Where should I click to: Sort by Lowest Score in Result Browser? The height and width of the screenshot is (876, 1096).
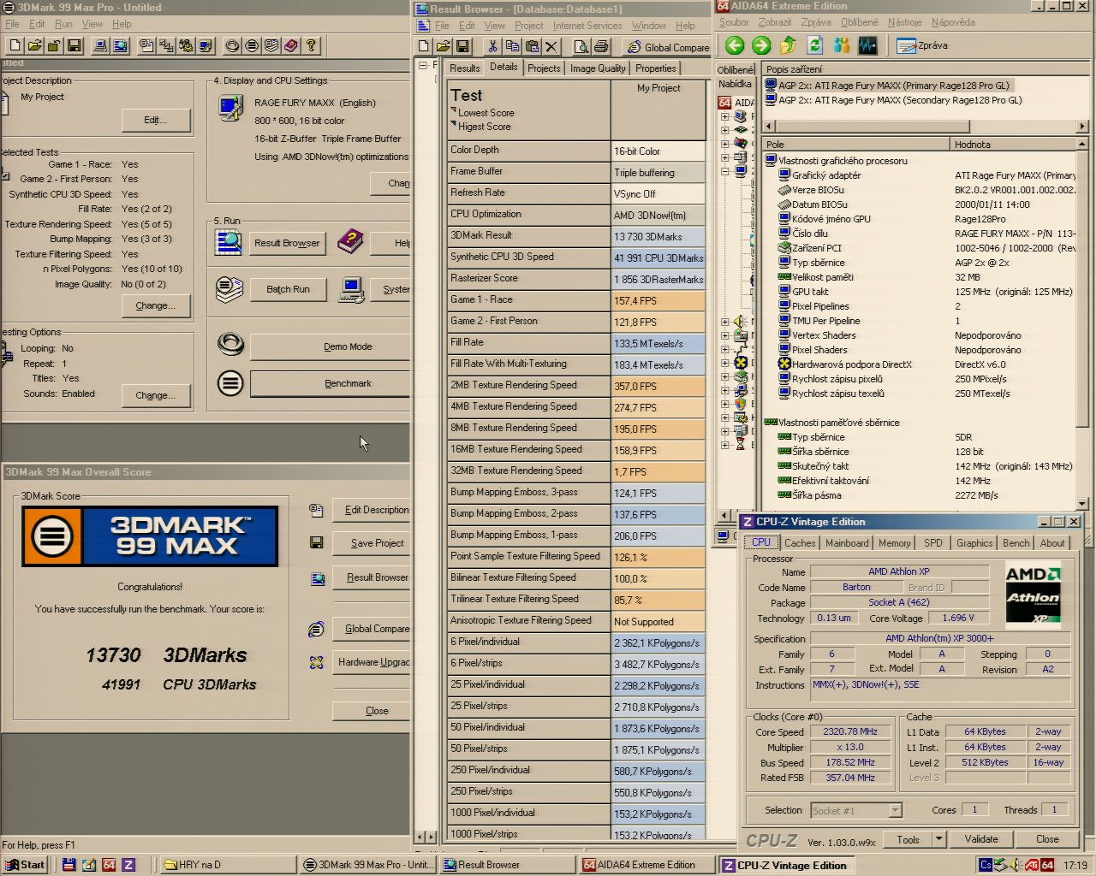click(x=485, y=113)
